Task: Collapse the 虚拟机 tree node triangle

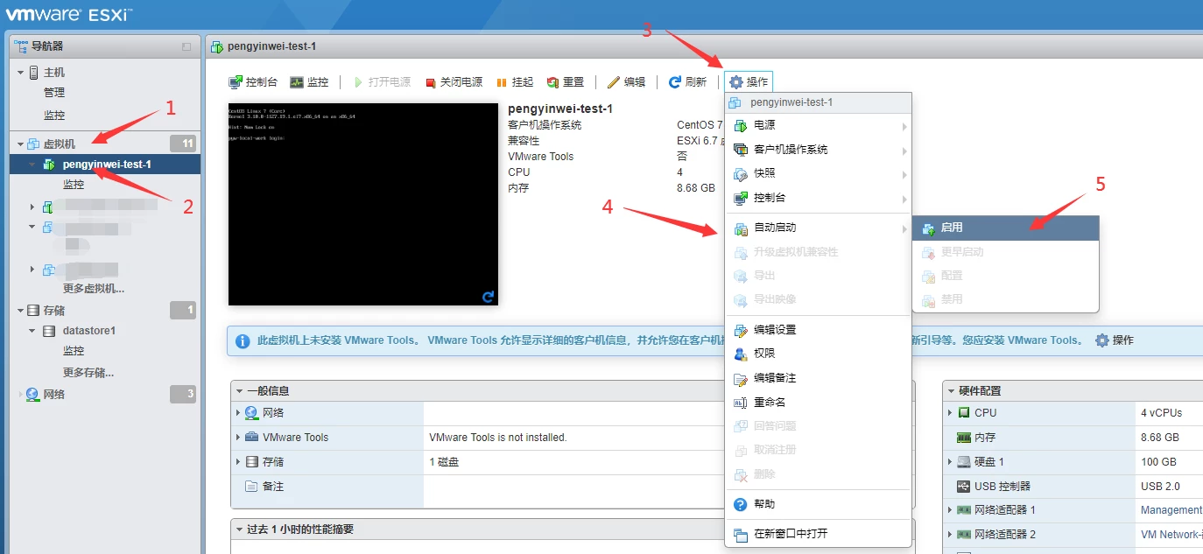Action: 20,144
